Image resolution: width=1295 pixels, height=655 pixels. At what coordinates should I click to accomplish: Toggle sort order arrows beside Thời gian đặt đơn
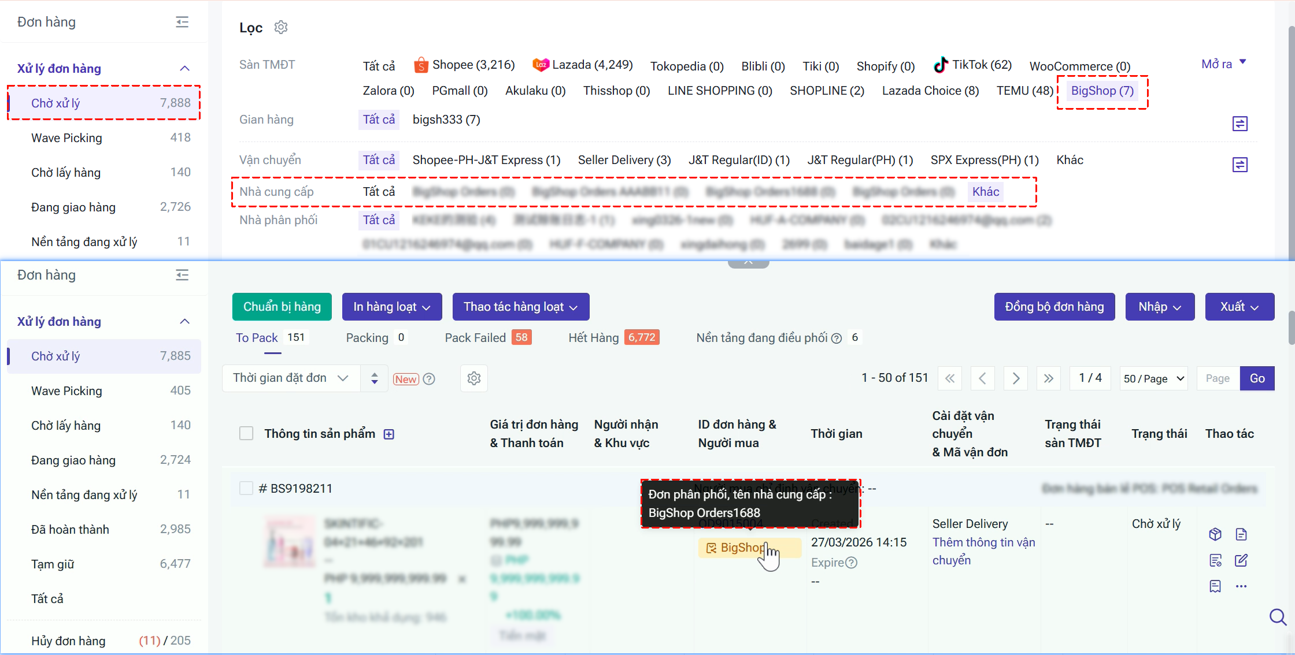pos(375,378)
